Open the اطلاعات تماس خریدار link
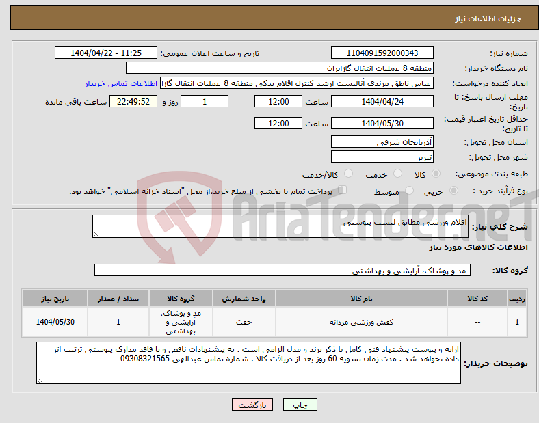Screen dimensions: 539x423 (x=121, y=83)
